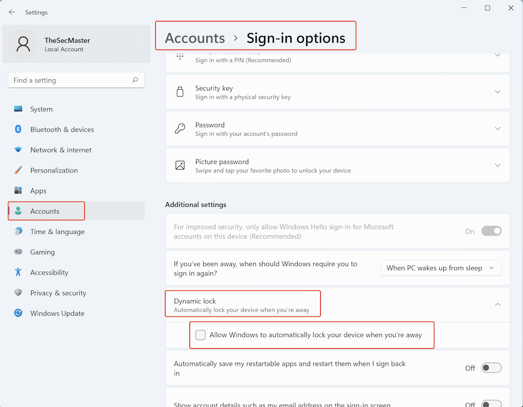Click the Security key row label
This screenshot has width=523, height=407.
click(x=214, y=88)
